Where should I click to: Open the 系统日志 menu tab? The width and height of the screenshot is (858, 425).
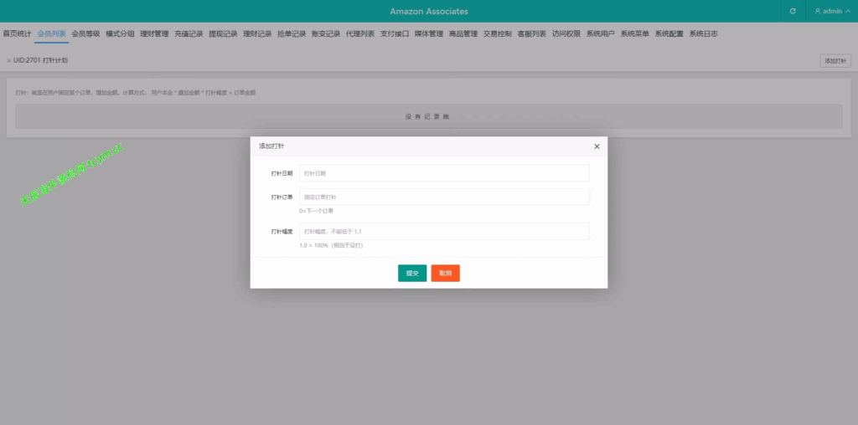point(704,33)
